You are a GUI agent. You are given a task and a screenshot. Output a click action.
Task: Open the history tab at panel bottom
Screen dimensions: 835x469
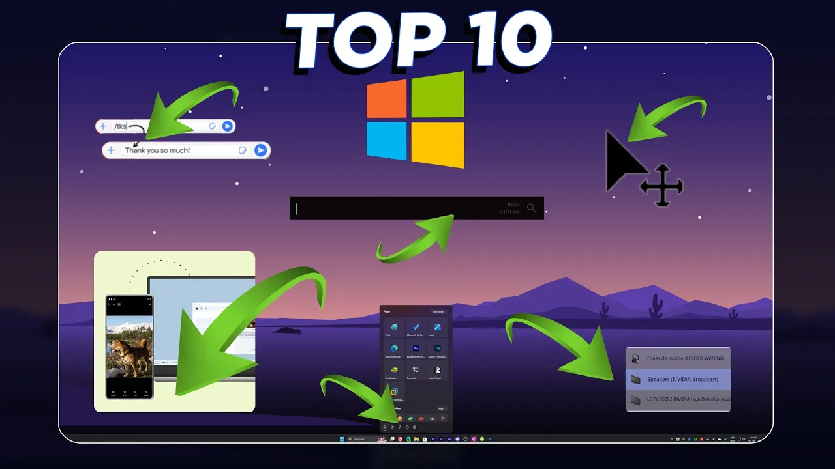click(x=407, y=427)
